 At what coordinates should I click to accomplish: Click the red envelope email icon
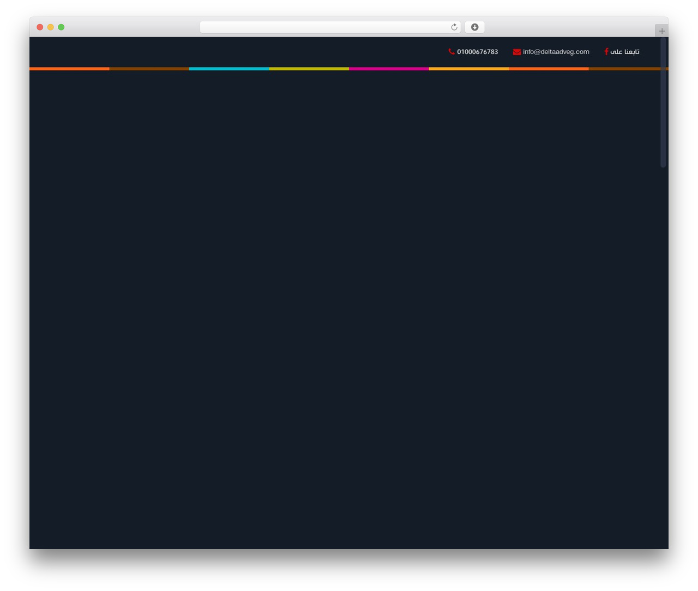517,52
